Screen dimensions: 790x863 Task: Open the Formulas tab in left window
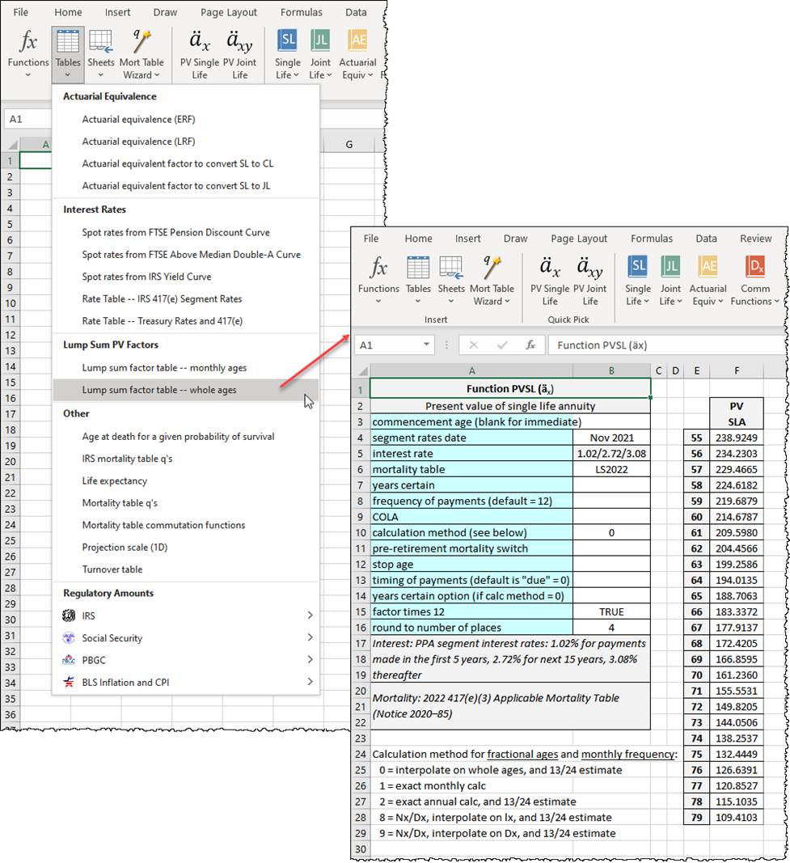pos(302,12)
